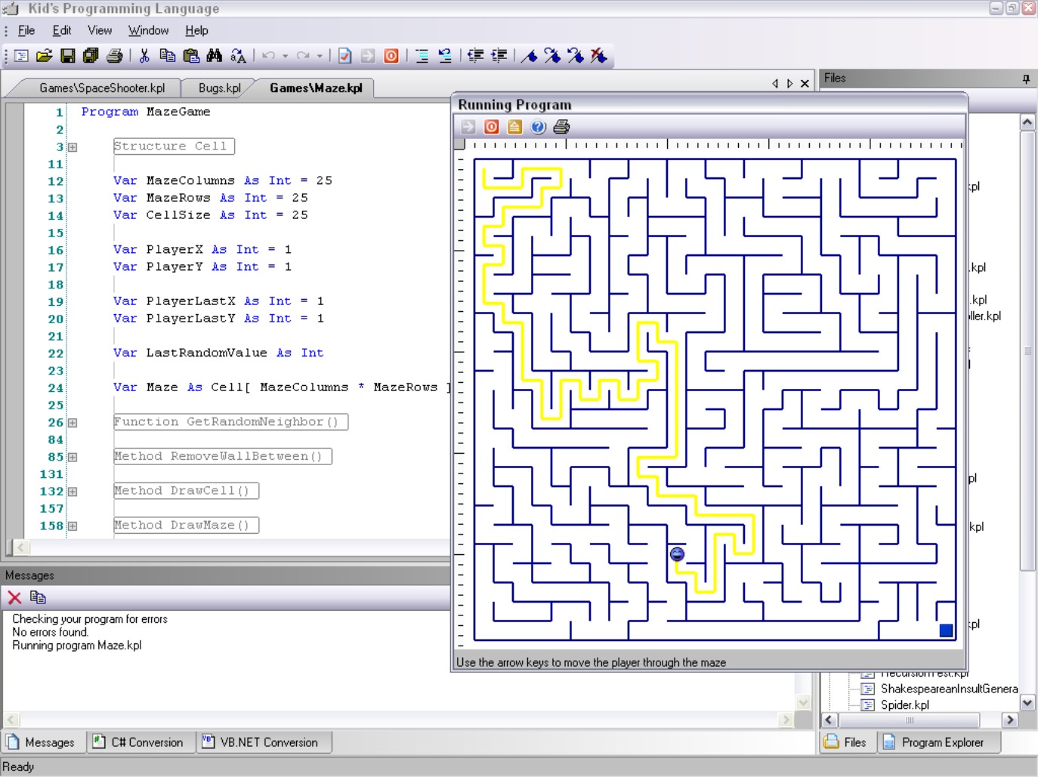The height and width of the screenshot is (777, 1038).
Task: Toggle the Files panel auto-hide pin
Action: click(1026, 79)
